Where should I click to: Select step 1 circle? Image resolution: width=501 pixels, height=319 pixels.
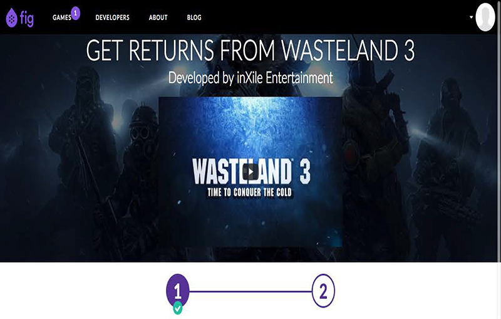point(178,291)
